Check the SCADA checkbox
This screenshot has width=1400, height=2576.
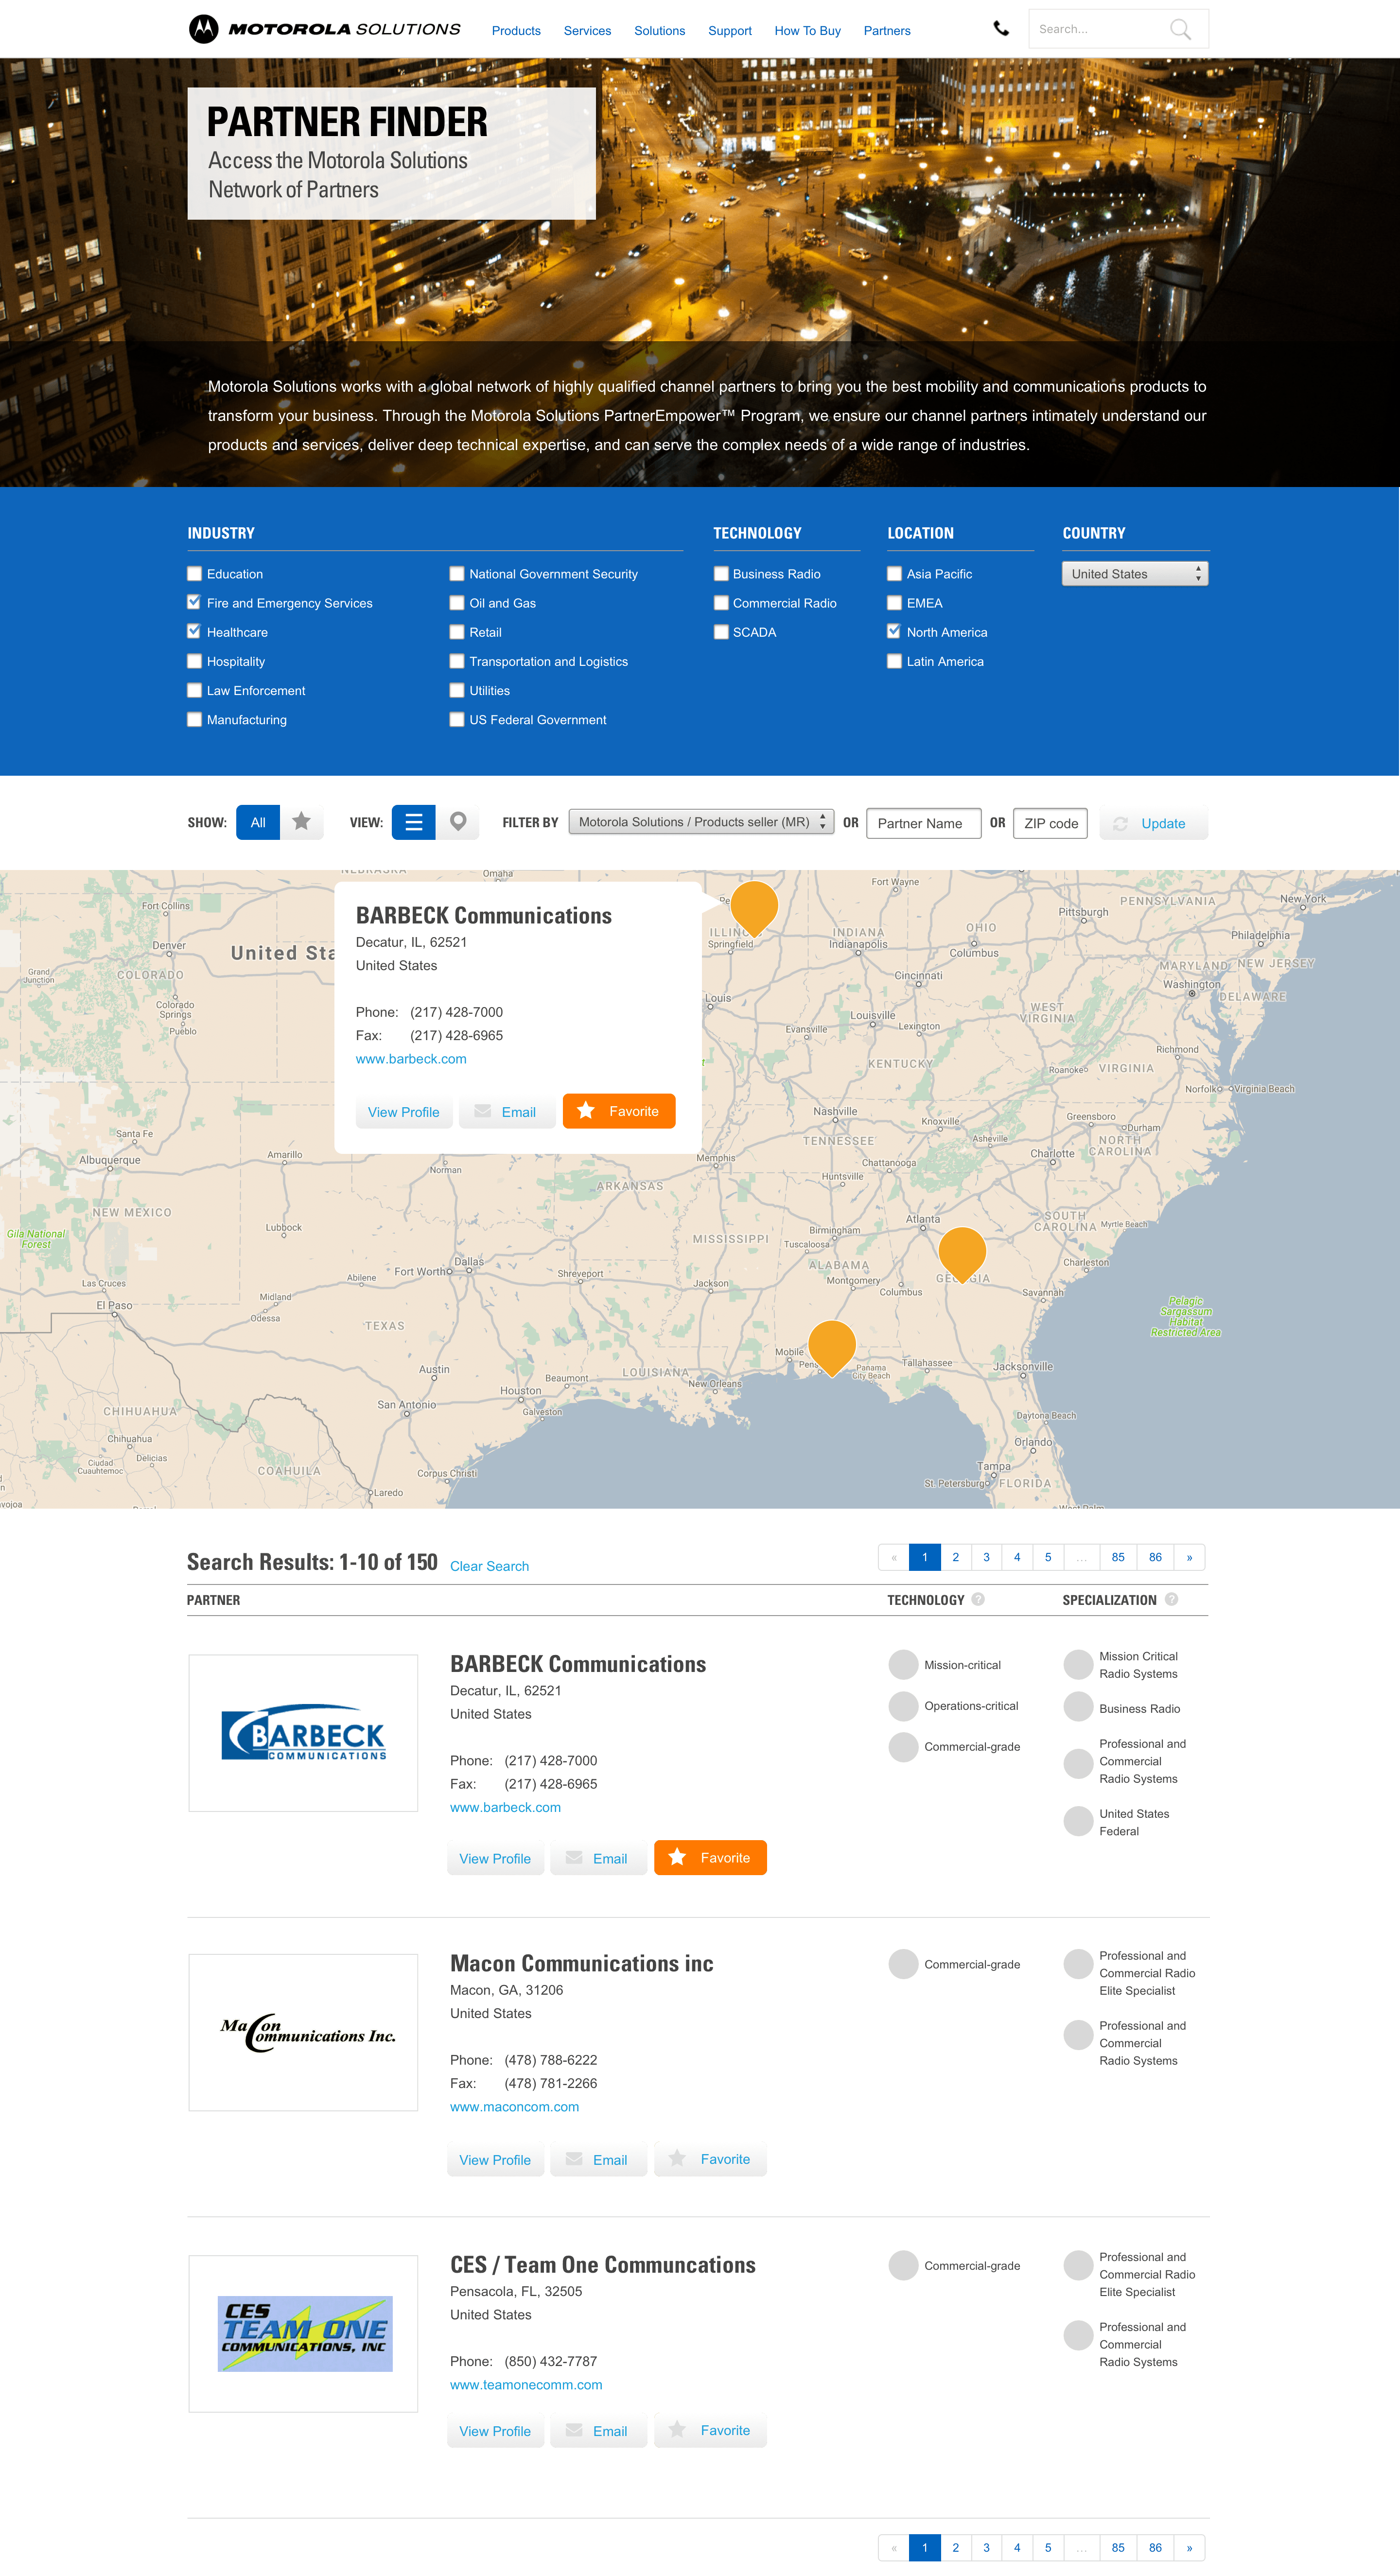coord(720,632)
